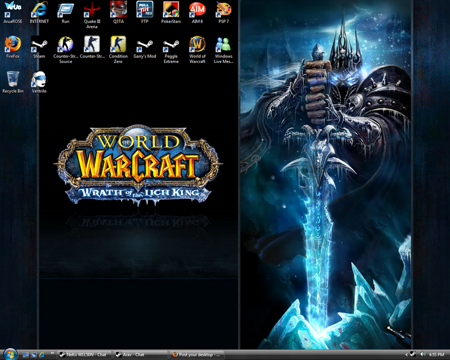Select the Steam desktop shortcut
Screen dimensions: 450x360
(39, 47)
